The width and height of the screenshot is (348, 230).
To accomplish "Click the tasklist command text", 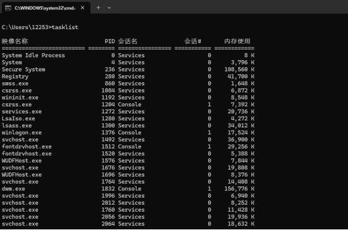I will tap(65, 27).
